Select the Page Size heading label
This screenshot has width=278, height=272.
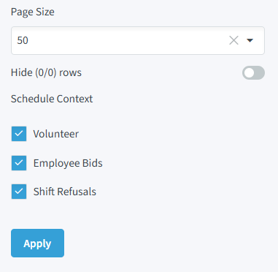(33, 12)
